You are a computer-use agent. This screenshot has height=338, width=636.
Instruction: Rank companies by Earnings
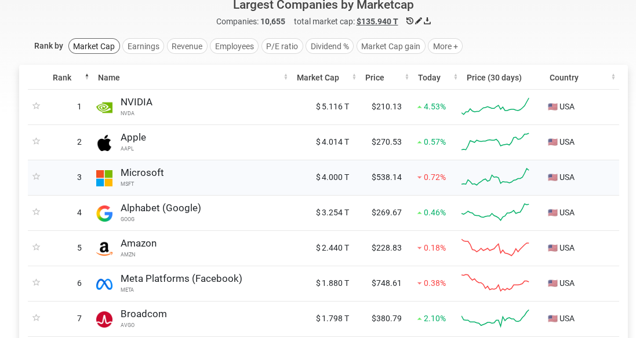pos(143,46)
